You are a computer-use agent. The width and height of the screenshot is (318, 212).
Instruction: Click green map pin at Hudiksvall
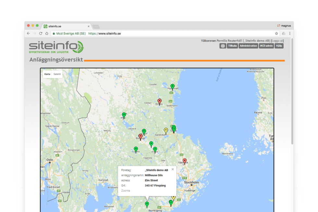click(172, 87)
